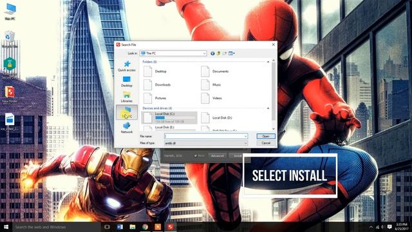The image size is (412, 232).
Task: Open the volume tray icon
Action: tap(383, 227)
